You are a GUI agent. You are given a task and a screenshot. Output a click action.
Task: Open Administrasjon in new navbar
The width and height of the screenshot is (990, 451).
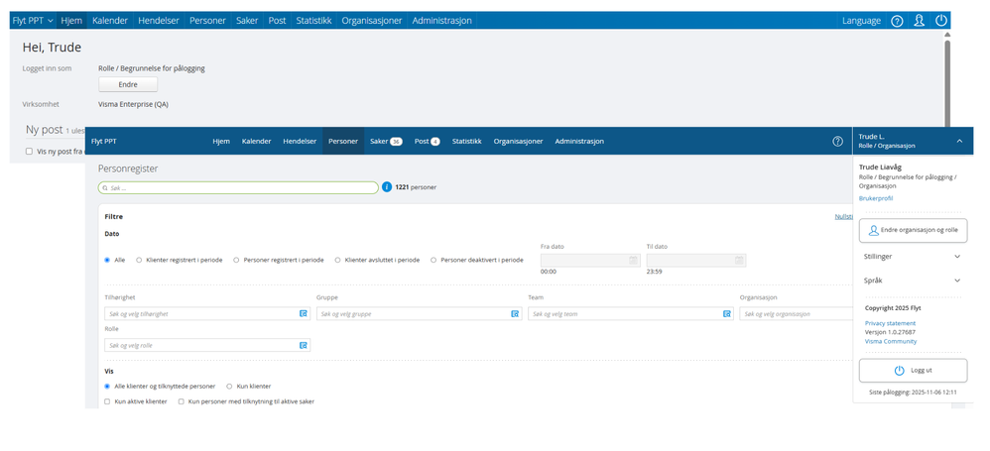(579, 142)
